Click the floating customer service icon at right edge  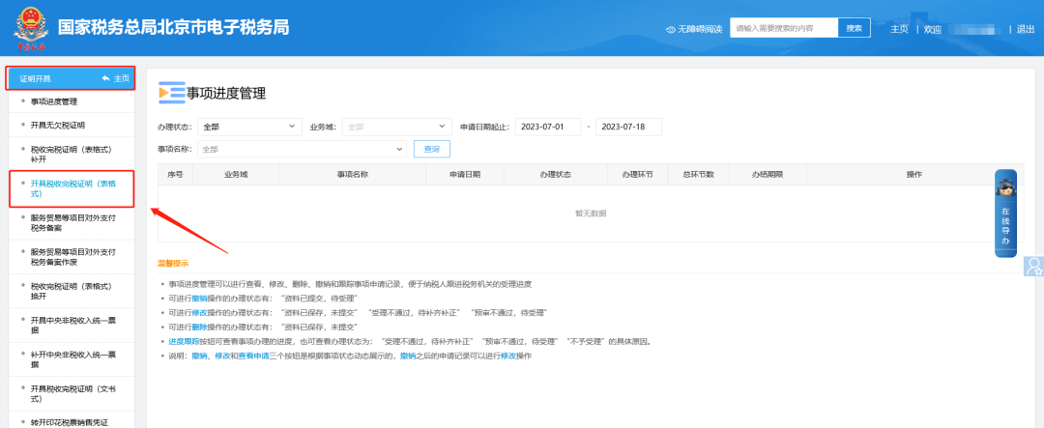[x=1034, y=265]
